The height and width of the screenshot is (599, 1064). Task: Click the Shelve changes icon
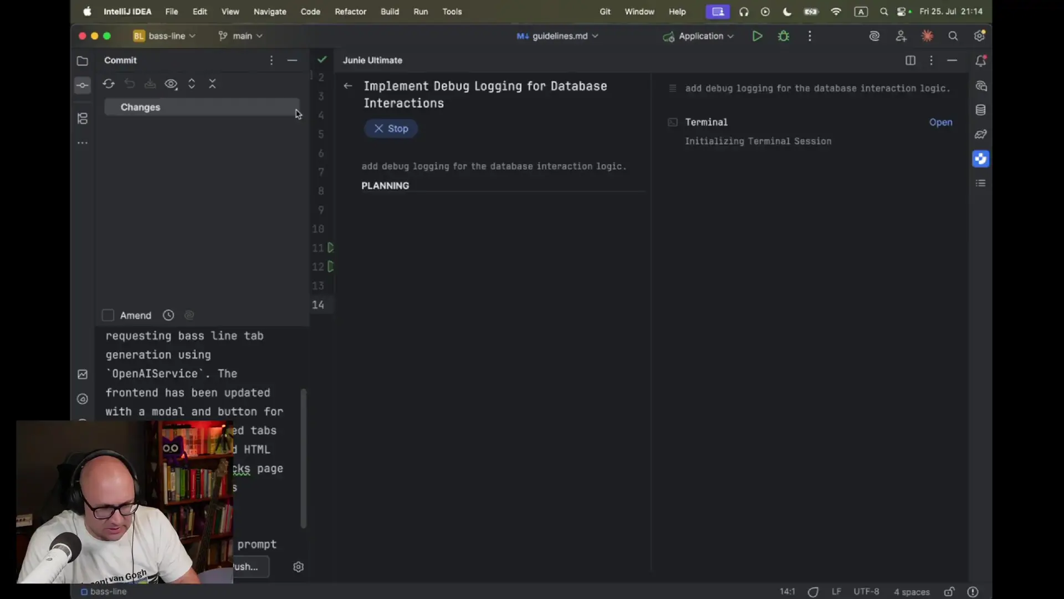[150, 84]
